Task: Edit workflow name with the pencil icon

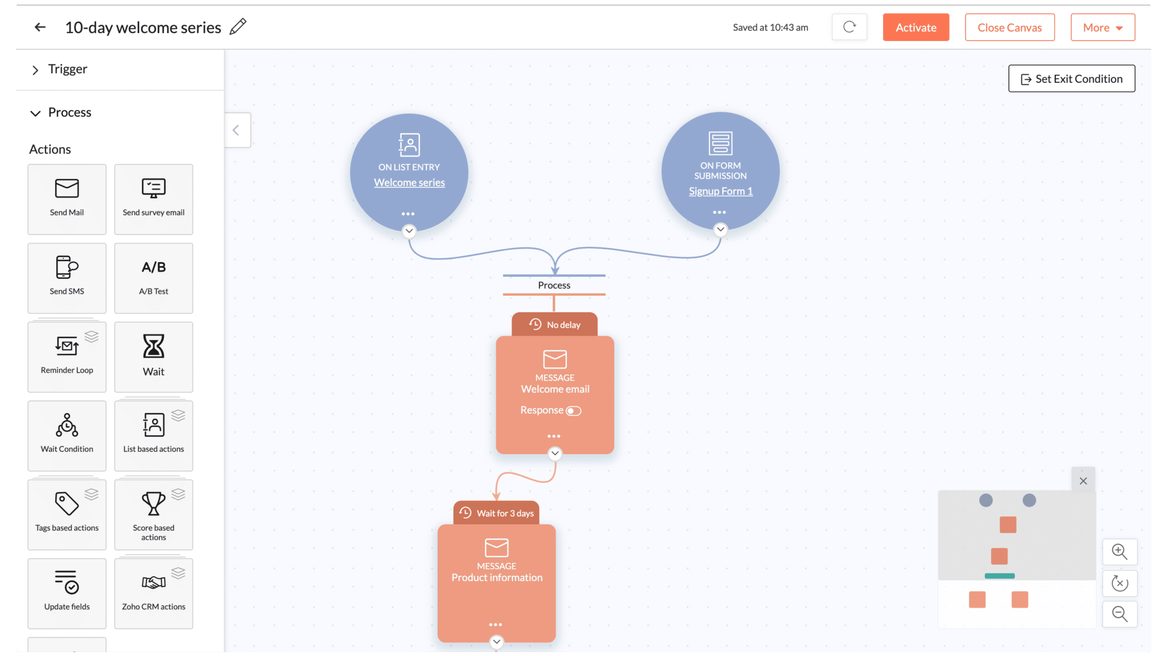Action: click(x=238, y=26)
